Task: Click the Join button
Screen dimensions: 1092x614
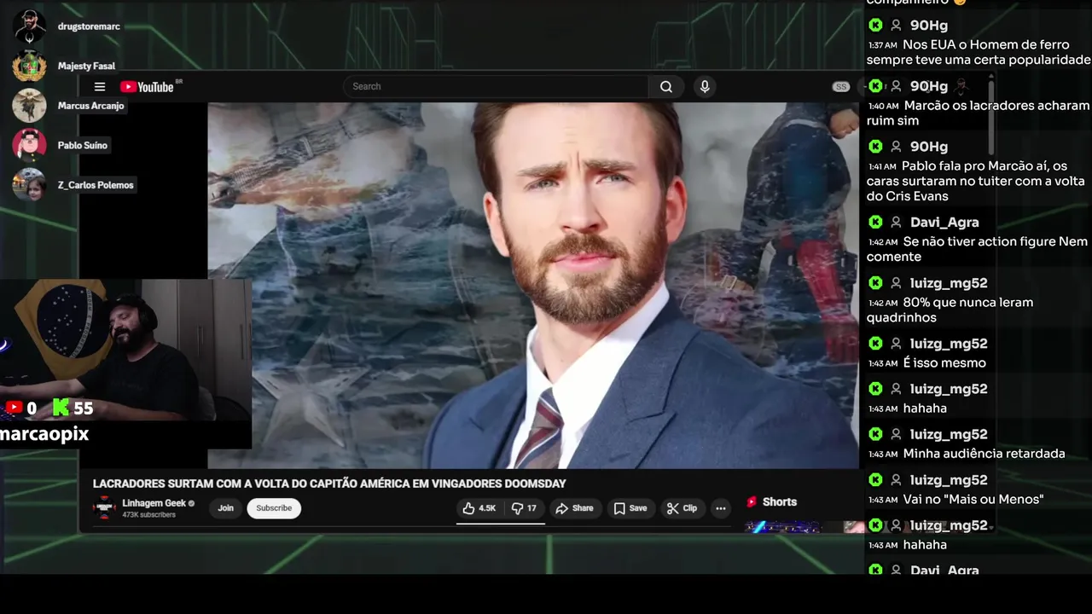Action: [x=225, y=508]
